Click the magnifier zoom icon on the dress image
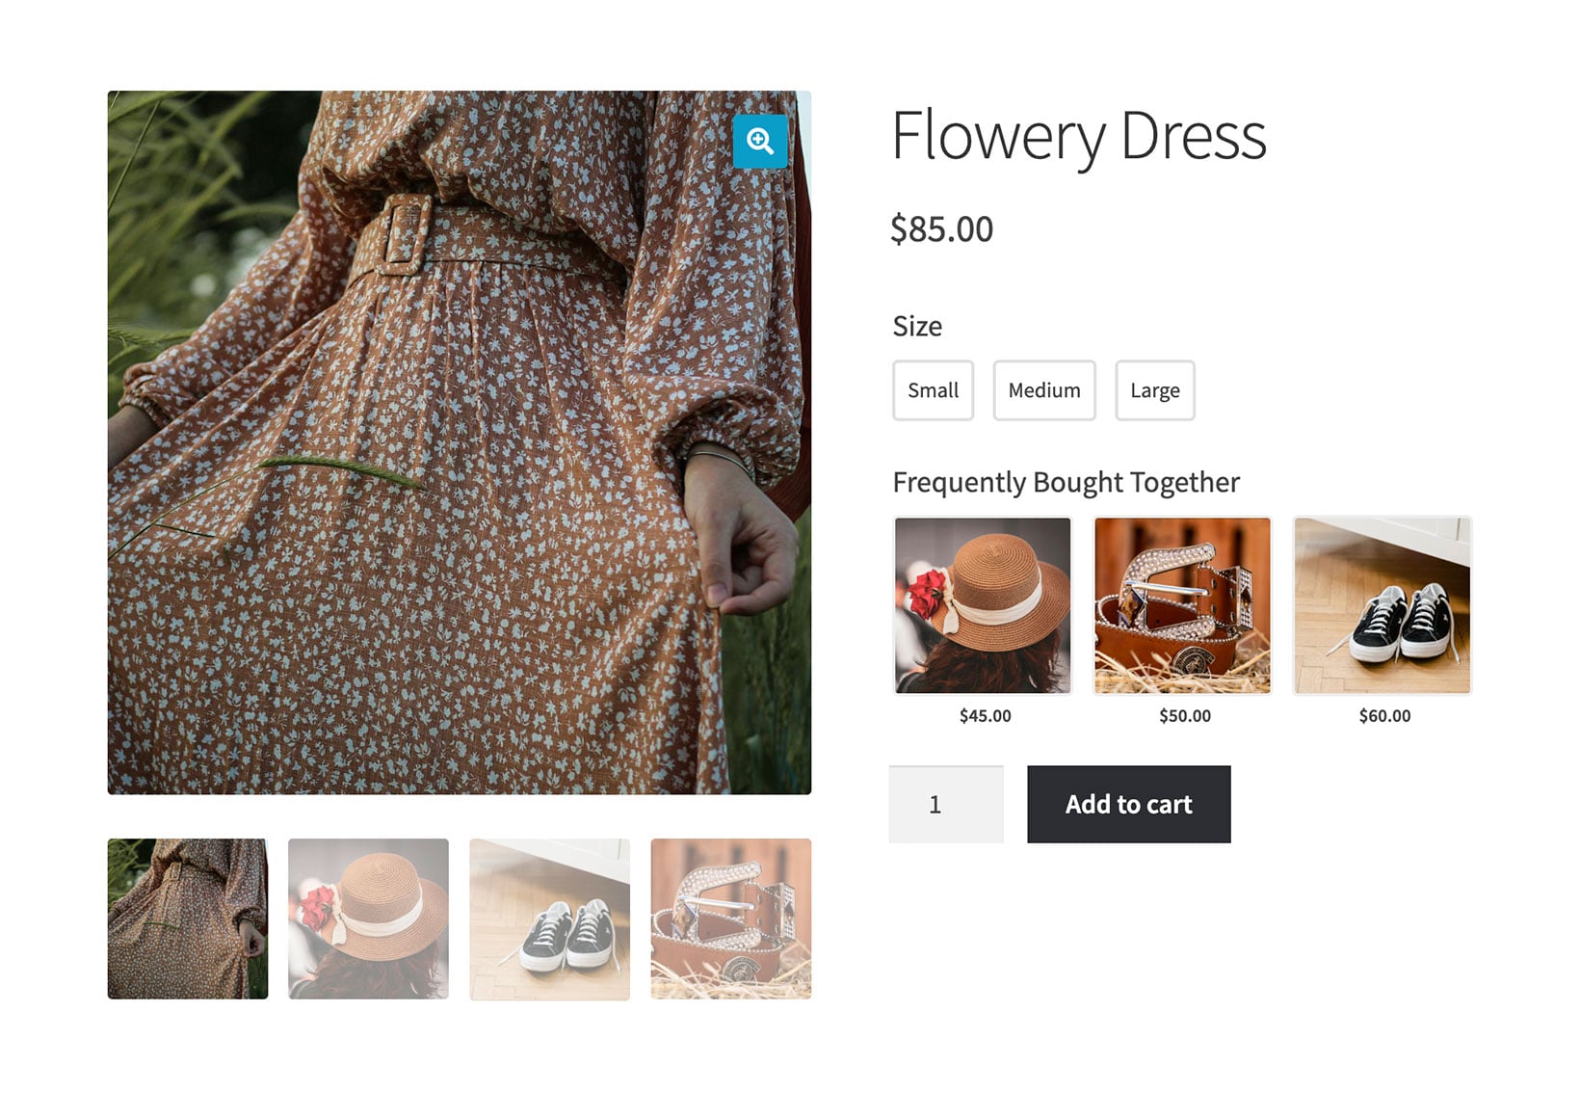Viewport: 1580px width, 1093px height. [x=760, y=142]
